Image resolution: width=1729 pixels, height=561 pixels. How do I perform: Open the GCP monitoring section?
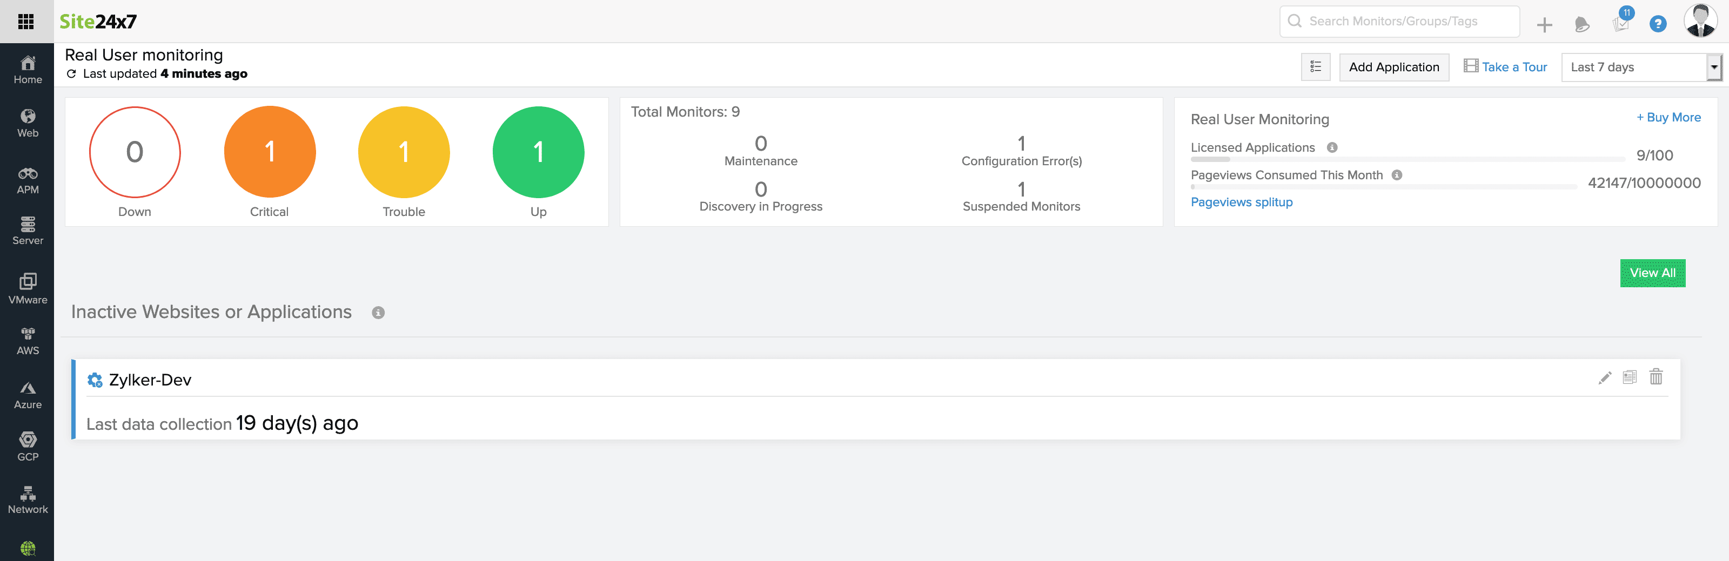point(28,444)
